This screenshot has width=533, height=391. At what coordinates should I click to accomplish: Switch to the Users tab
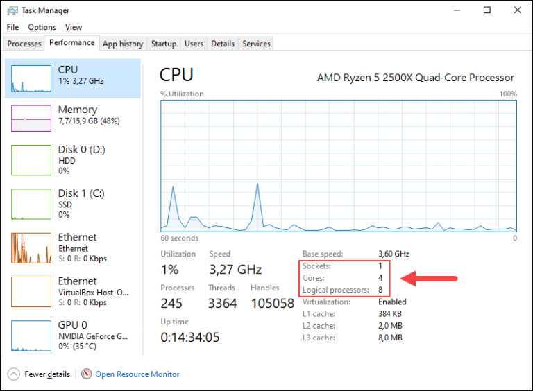coord(194,44)
